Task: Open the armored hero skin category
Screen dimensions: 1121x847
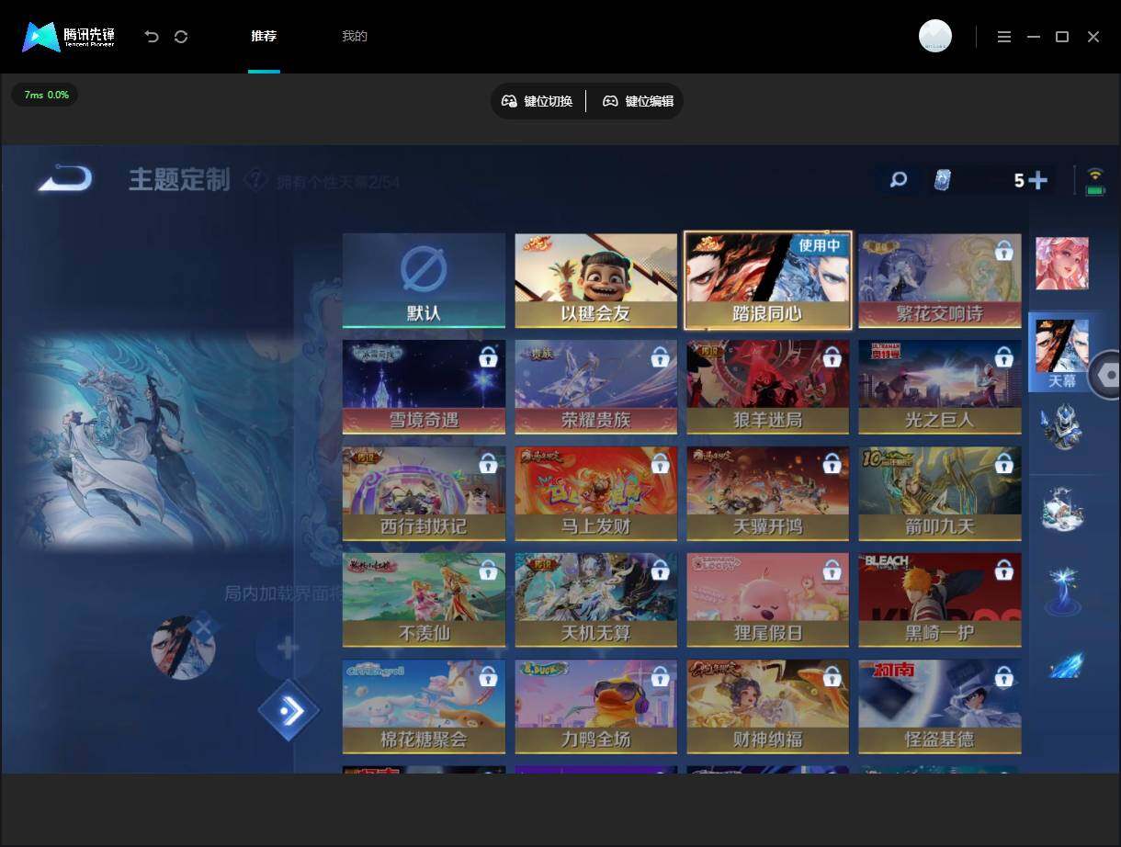Action: click(x=1061, y=426)
